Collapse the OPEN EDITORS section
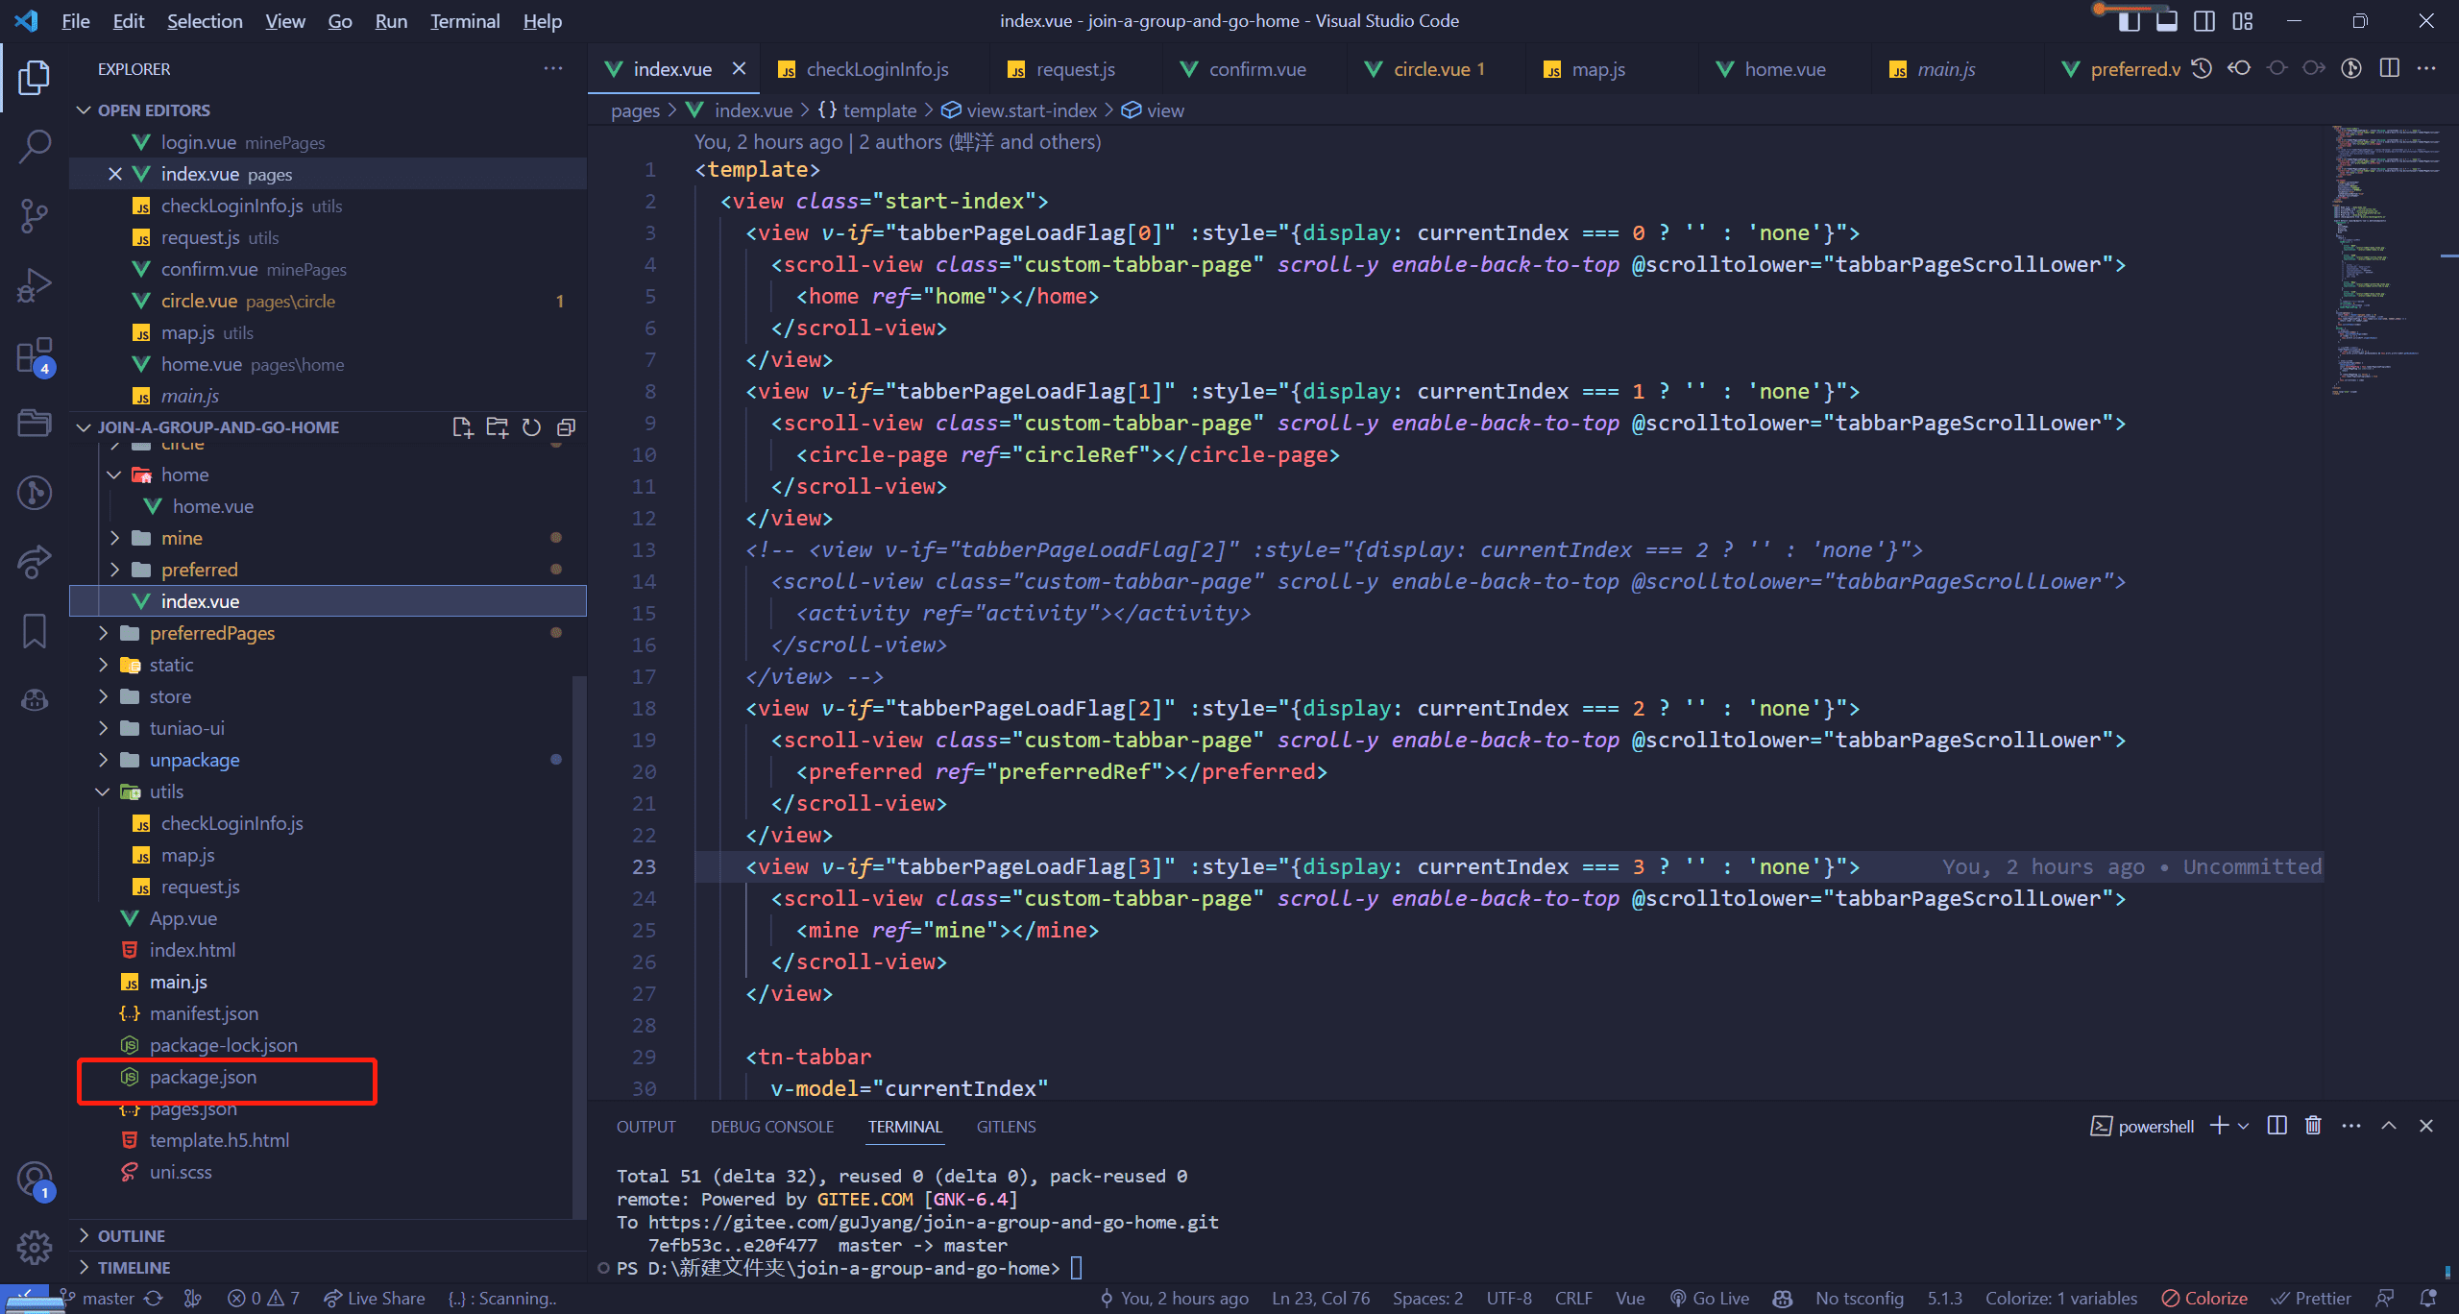The width and height of the screenshot is (2459, 1314). 84,110
